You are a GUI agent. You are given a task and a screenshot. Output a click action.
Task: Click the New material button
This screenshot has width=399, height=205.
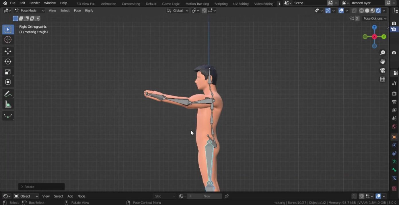click(x=207, y=196)
